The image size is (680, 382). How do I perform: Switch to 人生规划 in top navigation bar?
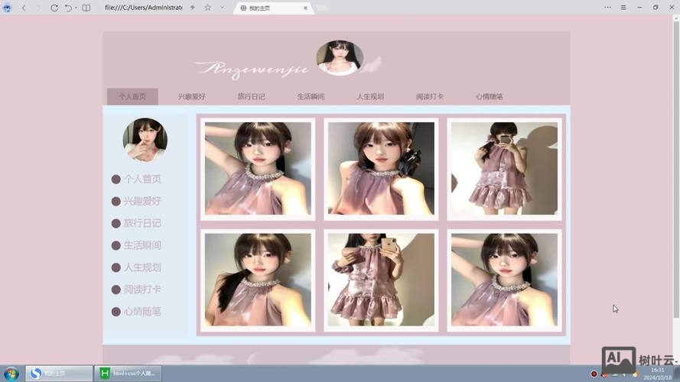[370, 97]
